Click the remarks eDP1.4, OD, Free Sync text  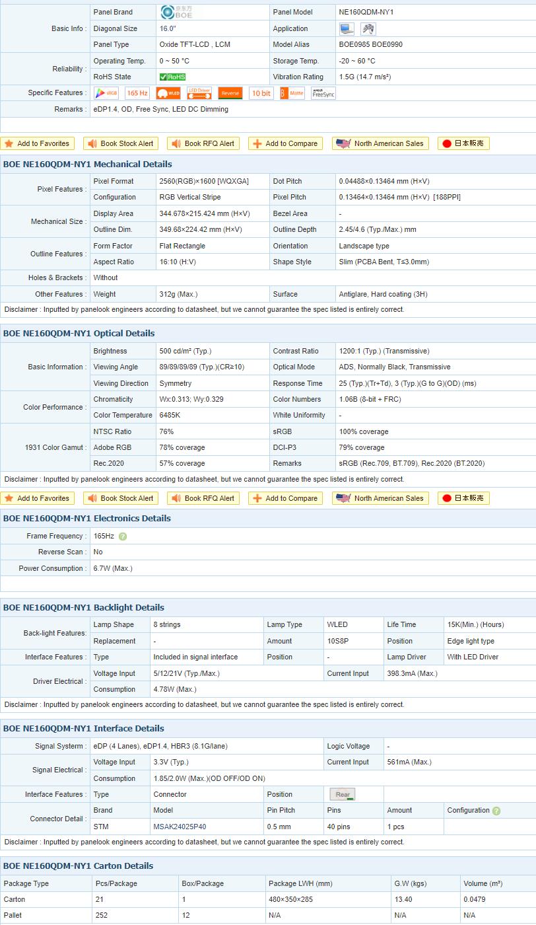pyautogui.click(x=161, y=109)
